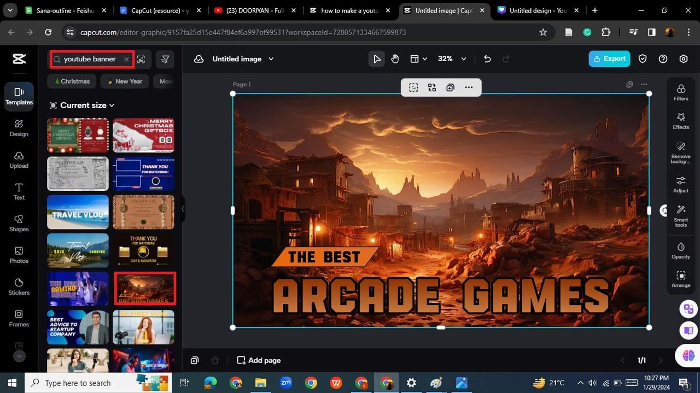This screenshot has width=700, height=393.
Task: Open the Filters panel
Action: tap(680, 92)
